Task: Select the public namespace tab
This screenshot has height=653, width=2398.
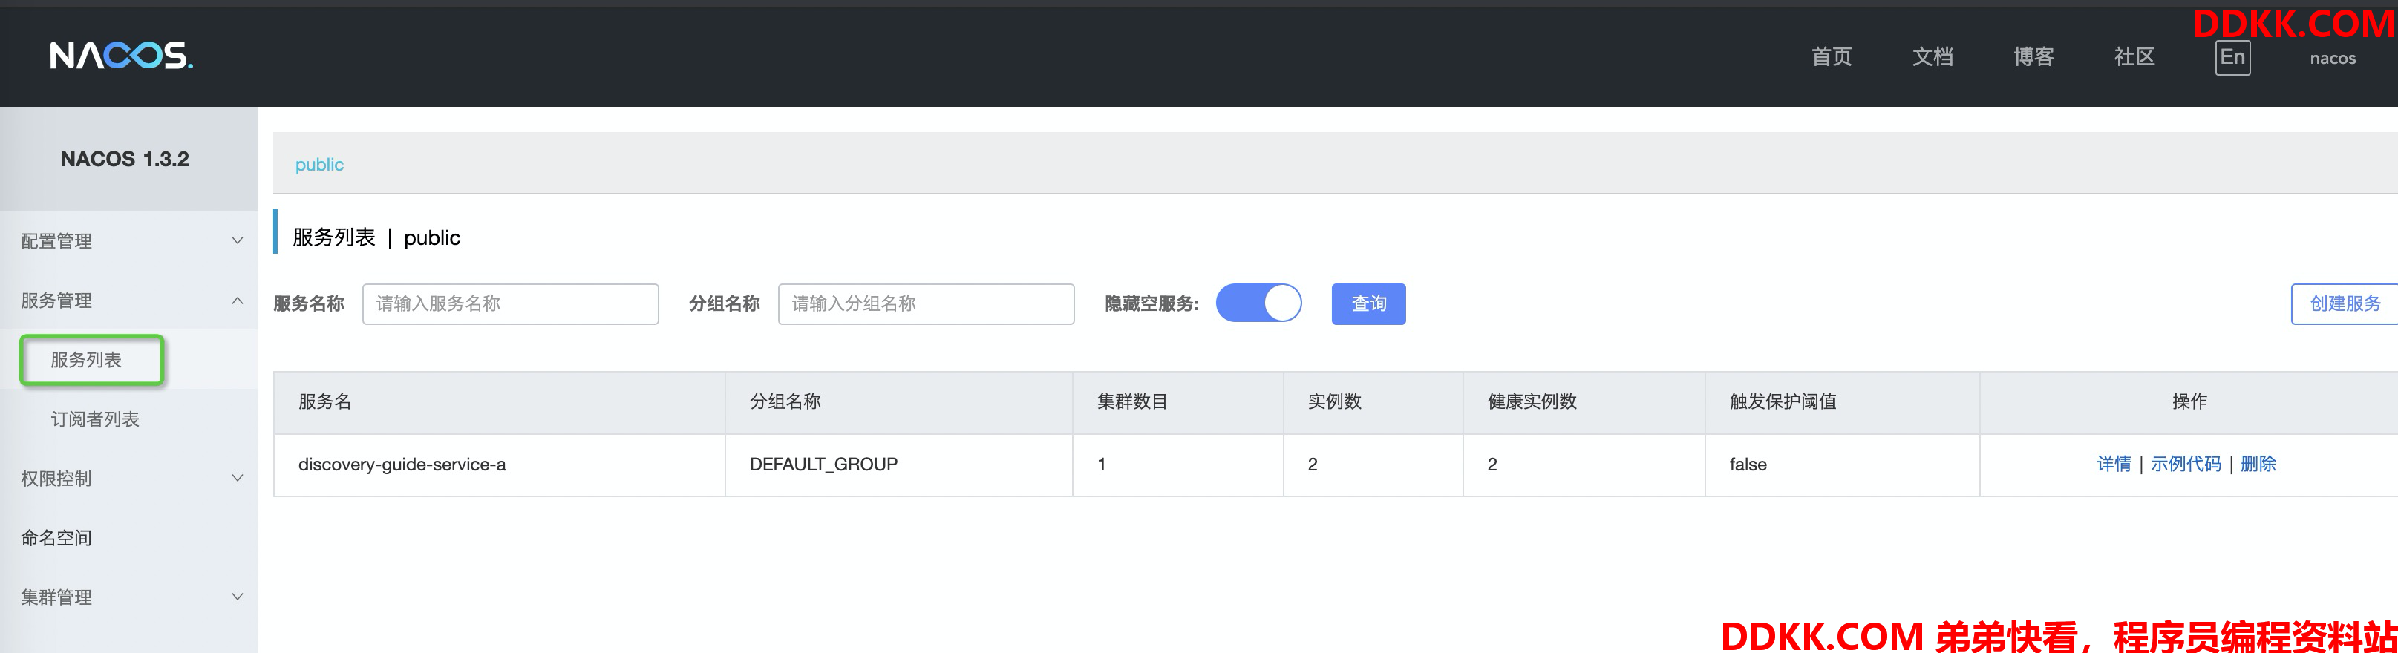Action: [319, 165]
